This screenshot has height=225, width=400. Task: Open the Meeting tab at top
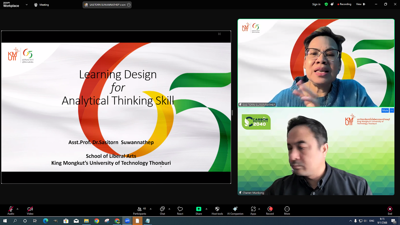point(41,5)
